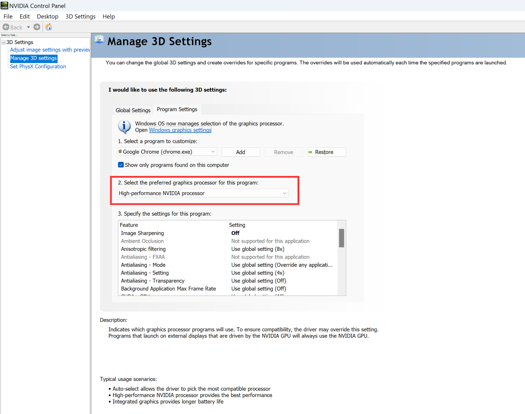Click the Use global setting (4x) value
Image resolution: width=525 pixels, height=414 pixels.
click(x=258, y=273)
